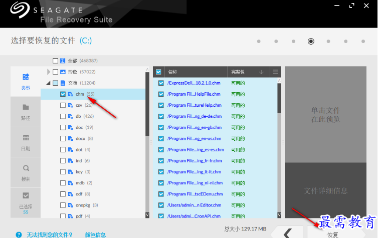Select the key (3) file type row
This screenshot has width=380, height=238.
coord(93,172)
